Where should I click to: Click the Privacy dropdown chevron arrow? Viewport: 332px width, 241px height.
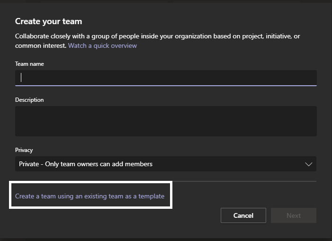click(x=308, y=164)
